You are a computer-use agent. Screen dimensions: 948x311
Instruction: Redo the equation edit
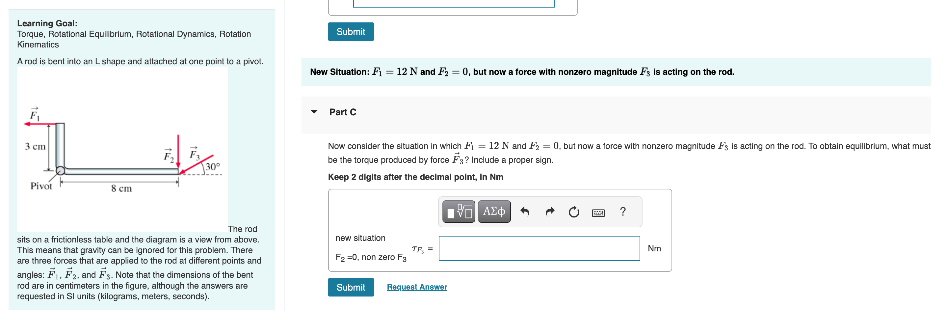click(x=550, y=211)
